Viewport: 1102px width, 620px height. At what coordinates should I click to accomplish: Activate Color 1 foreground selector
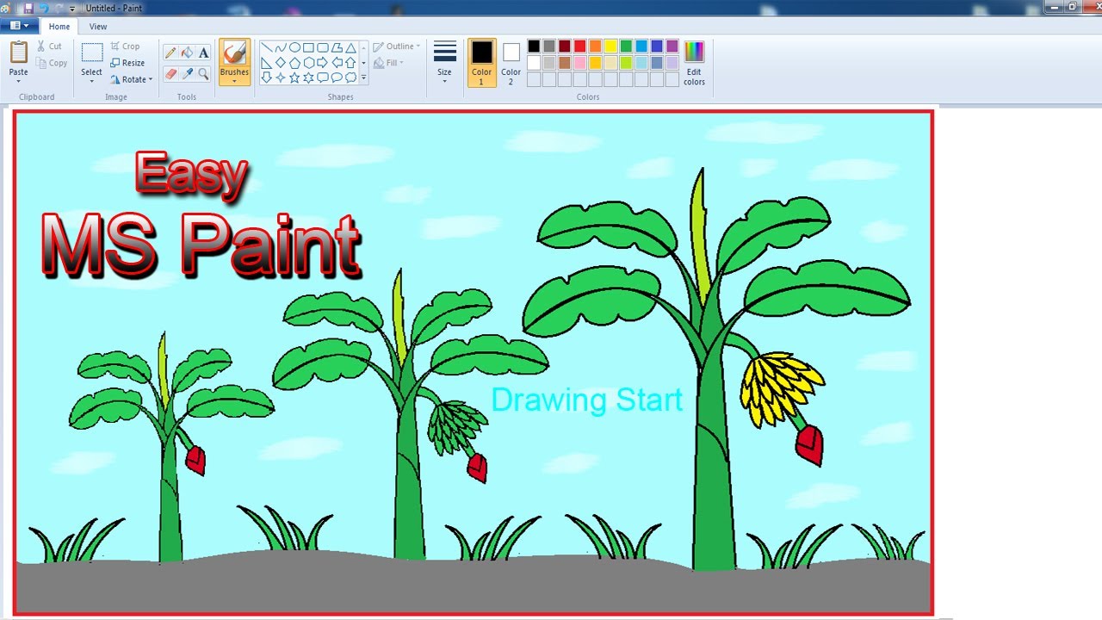(x=482, y=63)
